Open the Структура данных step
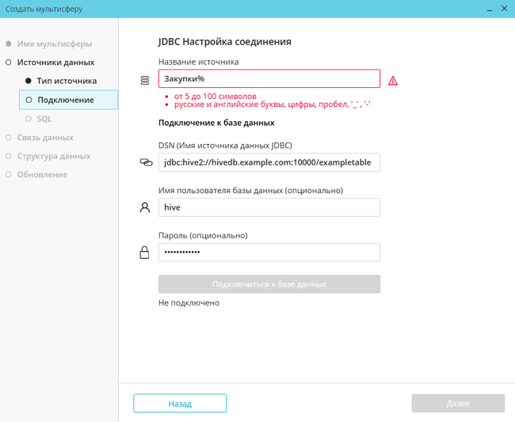The image size is (515, 422). tap(54, 156)
